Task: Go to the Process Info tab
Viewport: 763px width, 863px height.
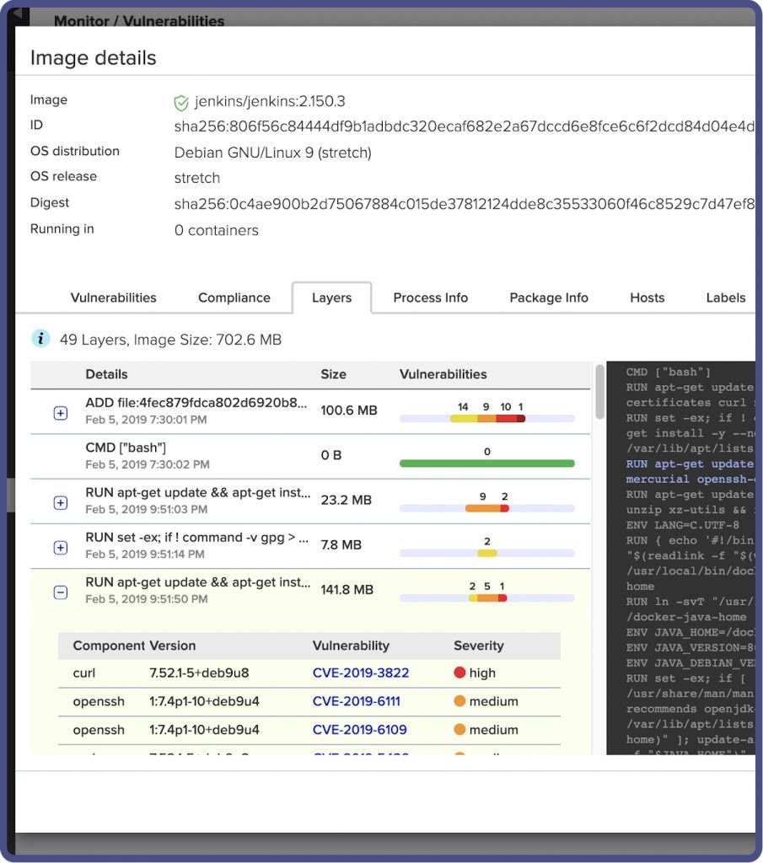Action: click(431, 297)
